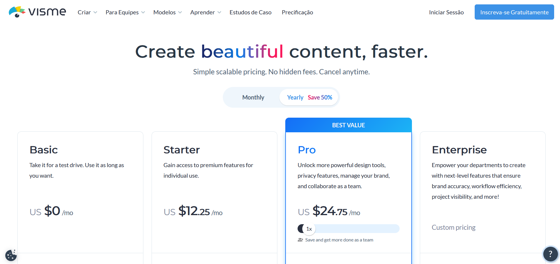Expand the Criar dropdown menu
The width and height of the screenshot is (560, 264).
pos(87,12)
